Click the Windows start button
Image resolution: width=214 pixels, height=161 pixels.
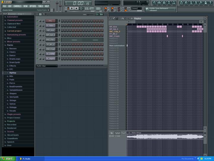[8, 159]
